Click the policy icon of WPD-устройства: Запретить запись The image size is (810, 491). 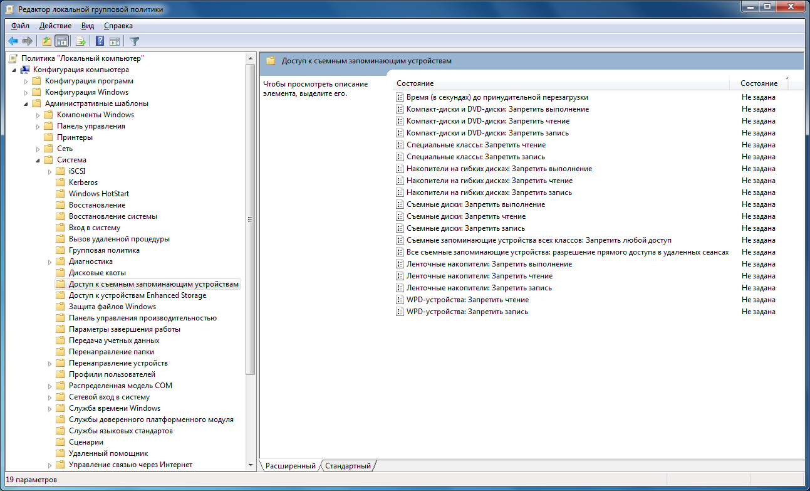click(400, 312)
